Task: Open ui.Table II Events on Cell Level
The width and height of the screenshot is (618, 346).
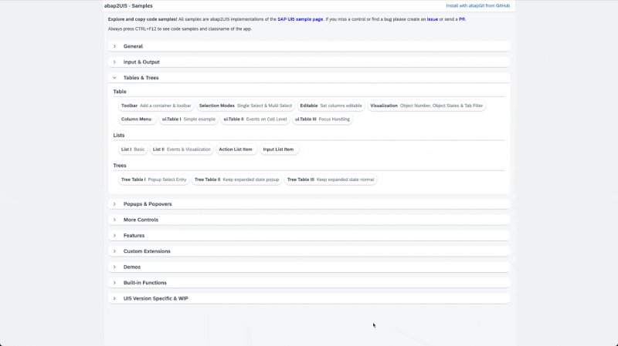Action: (255, 119)
